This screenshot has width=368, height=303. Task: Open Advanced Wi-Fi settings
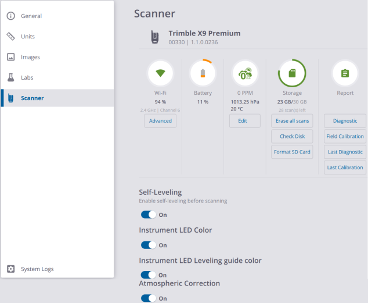(160, 121)
